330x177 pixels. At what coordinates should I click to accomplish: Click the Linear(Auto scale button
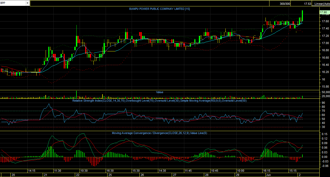[321, 4]
